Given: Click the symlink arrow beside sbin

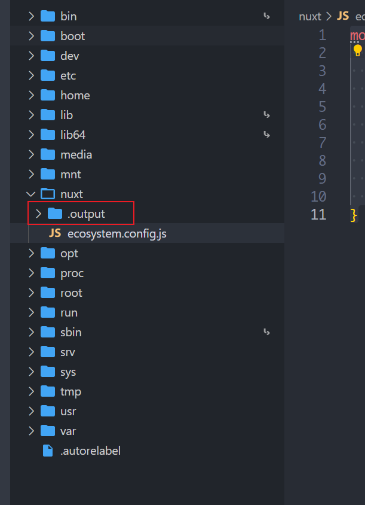Looking at the screenshot, I should (266, 331).
